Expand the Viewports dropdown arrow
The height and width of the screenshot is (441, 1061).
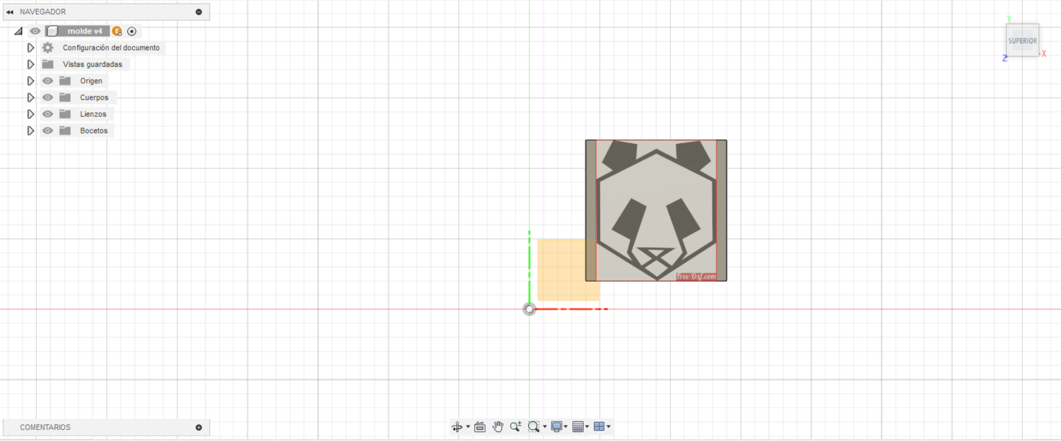click(608, 427)
